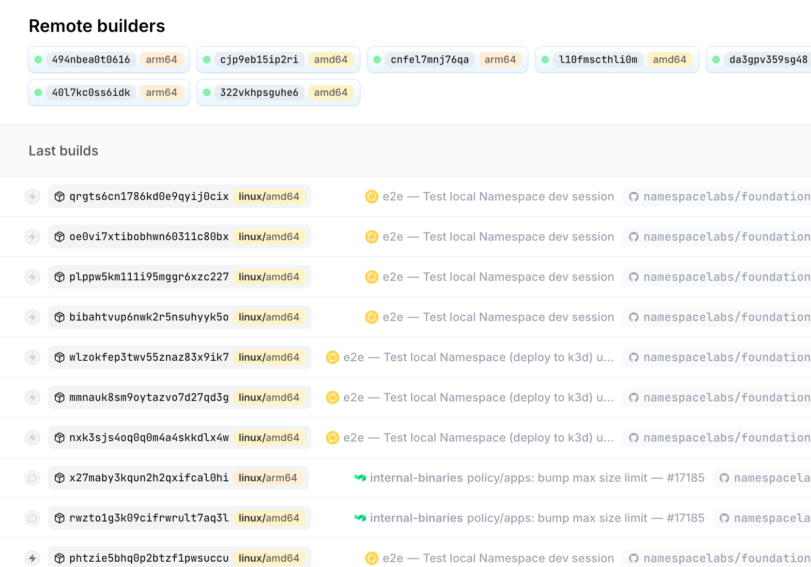811x567 pixels.
Task: Click chat bubble icon for build rwzto1g3k09cifrwrult7aq3l
Action: [32, 518]
